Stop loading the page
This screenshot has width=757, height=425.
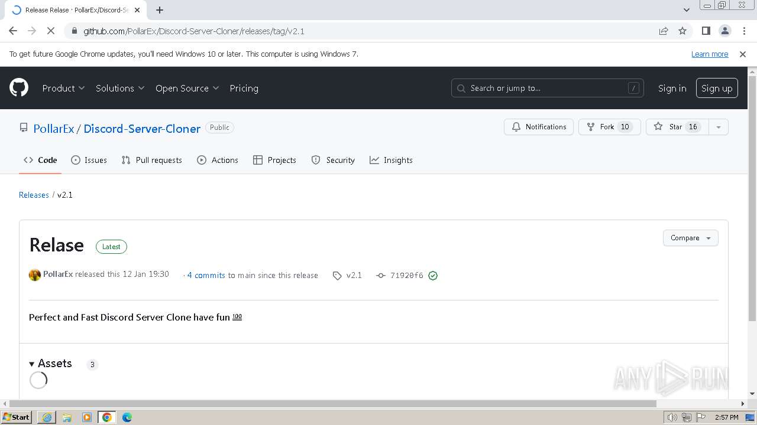51,31
